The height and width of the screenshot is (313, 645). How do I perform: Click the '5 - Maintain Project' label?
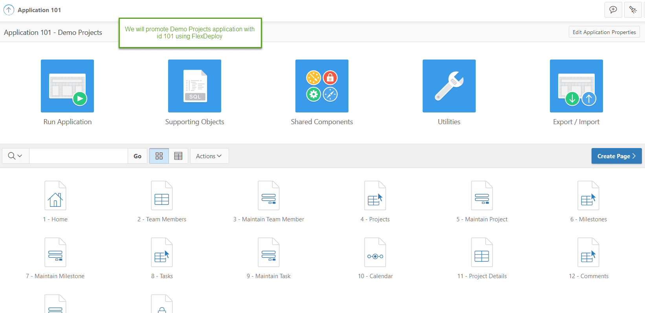[482, 219]
